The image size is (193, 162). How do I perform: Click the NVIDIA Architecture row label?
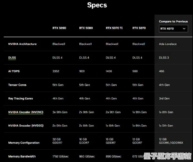(22, 44)
